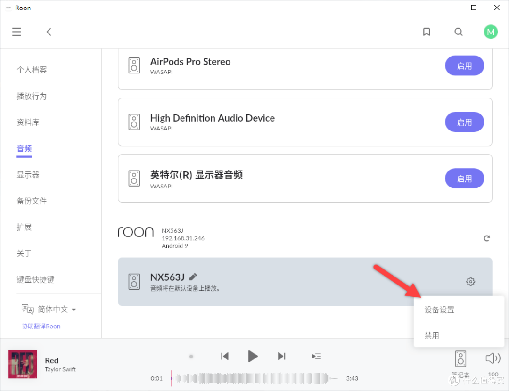Choose 禁用 in the context menu
This screenshot has width=509, height=391.
pyautogui.click(x=432, y=335)
